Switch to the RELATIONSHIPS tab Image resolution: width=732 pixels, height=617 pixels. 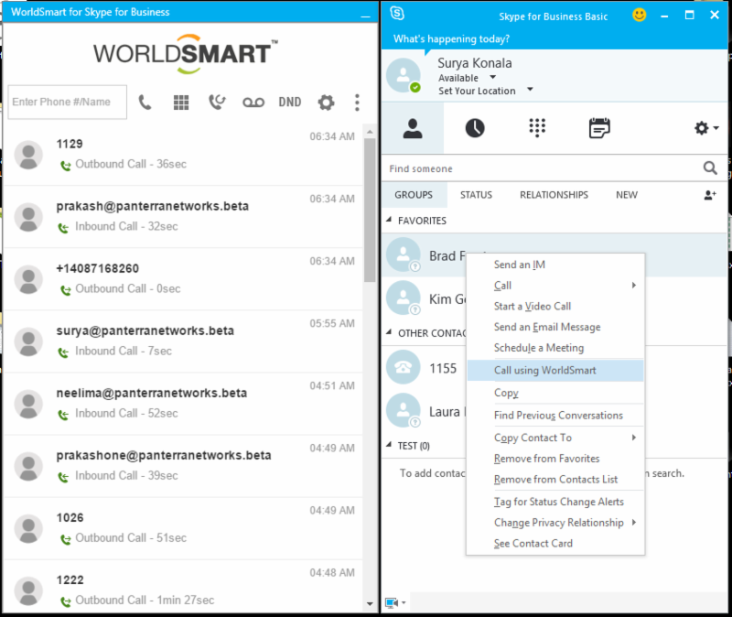pyautogui.click(x=554, y=195)
